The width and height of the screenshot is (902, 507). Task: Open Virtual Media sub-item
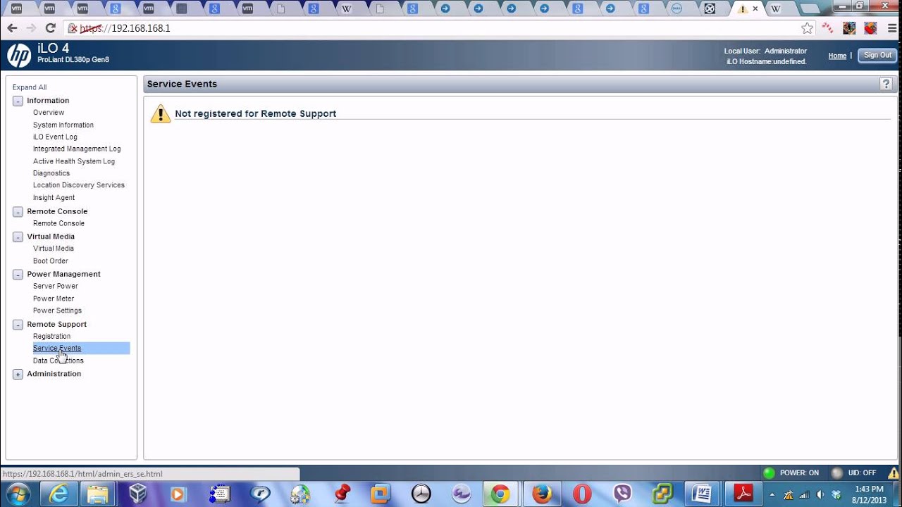(x=54, y=249)
